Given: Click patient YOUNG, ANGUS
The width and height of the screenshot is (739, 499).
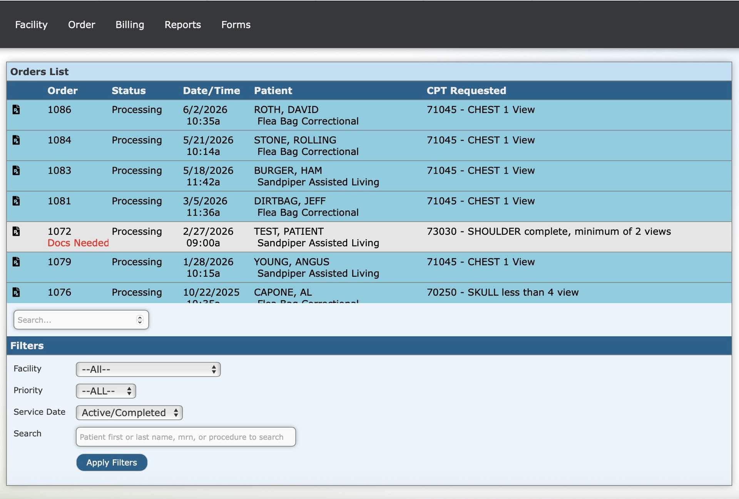Looking at the screenshot, I should coord(291,262).
